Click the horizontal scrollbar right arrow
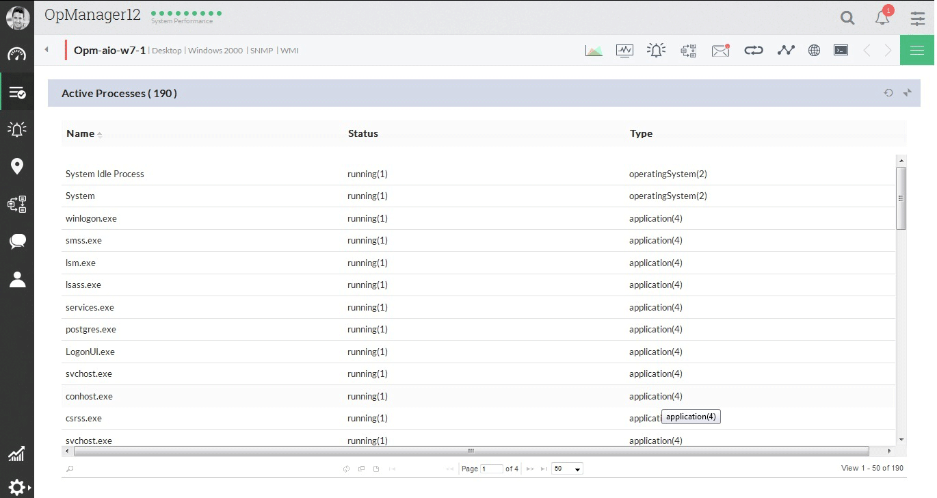 click(889, 451)
